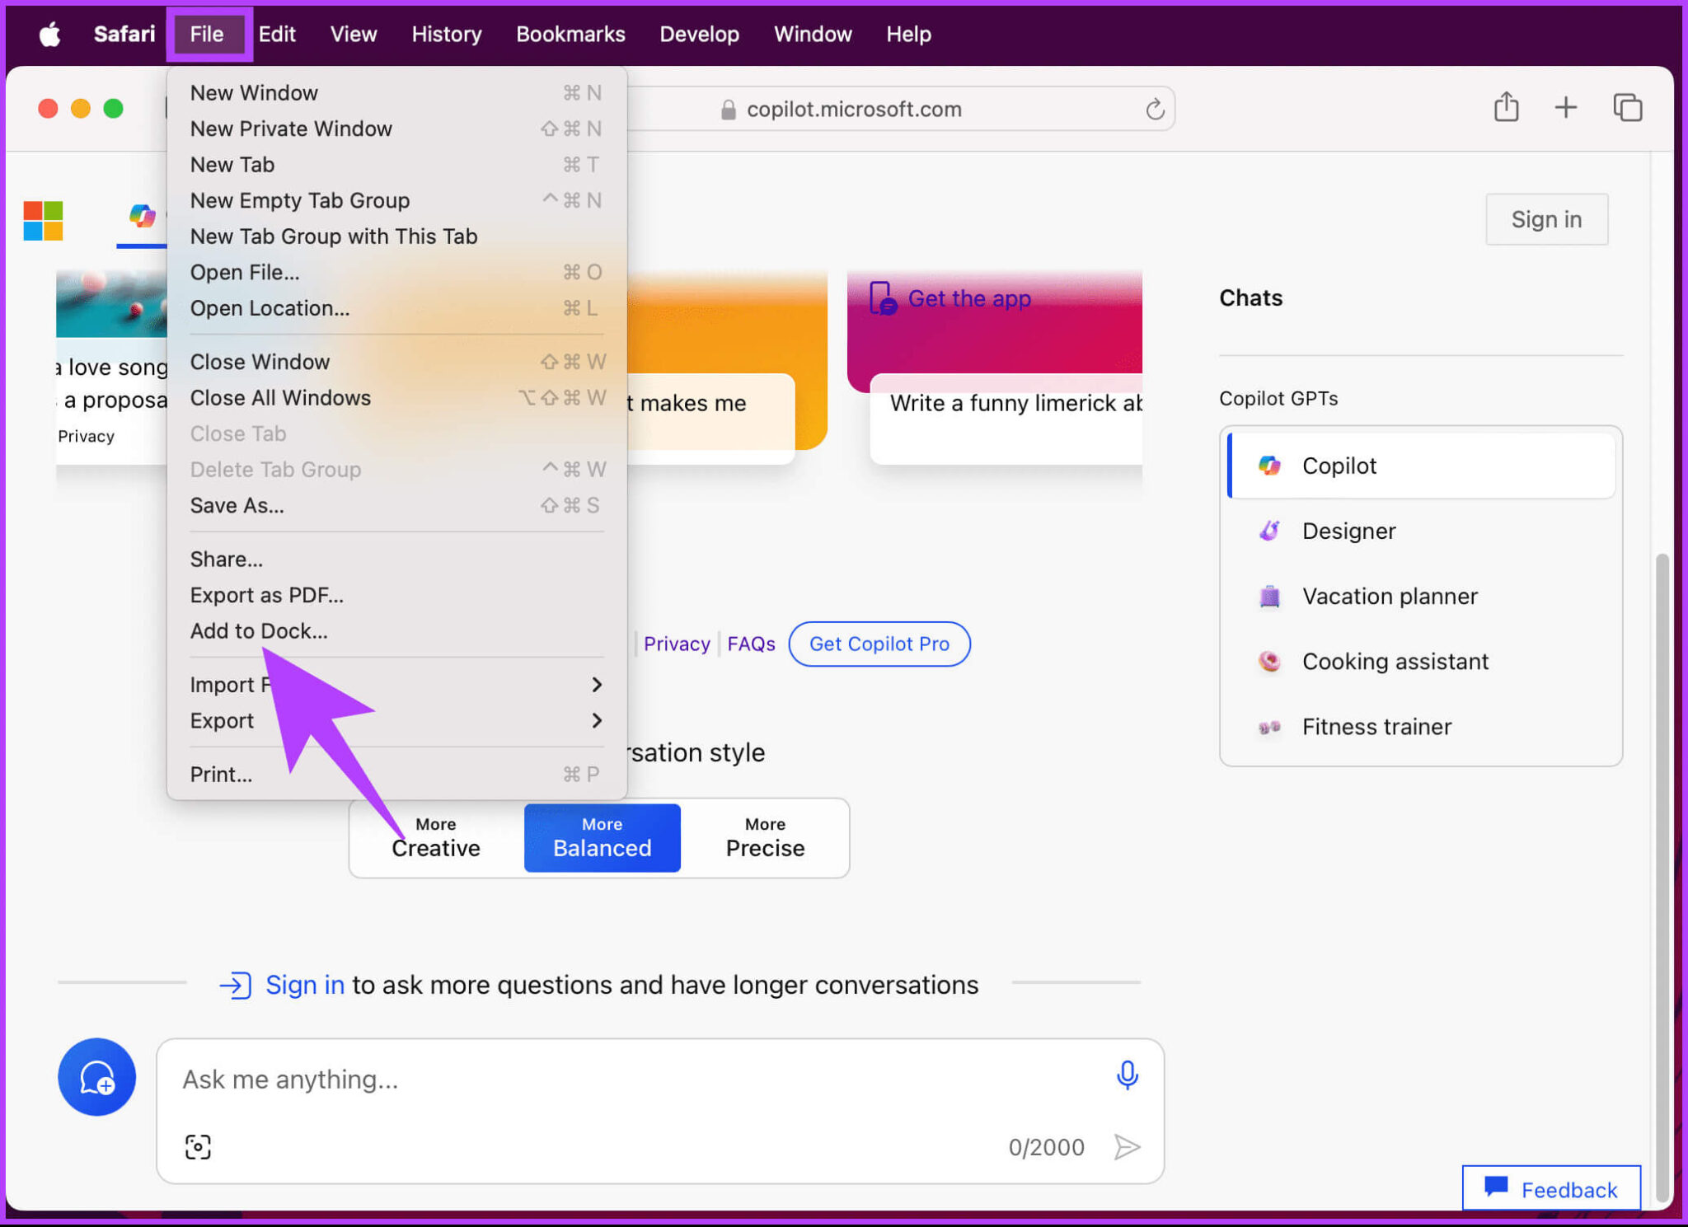Choose Close Window menu item
Viewport: 1688px width, 1227px height.
click(396, 363)
